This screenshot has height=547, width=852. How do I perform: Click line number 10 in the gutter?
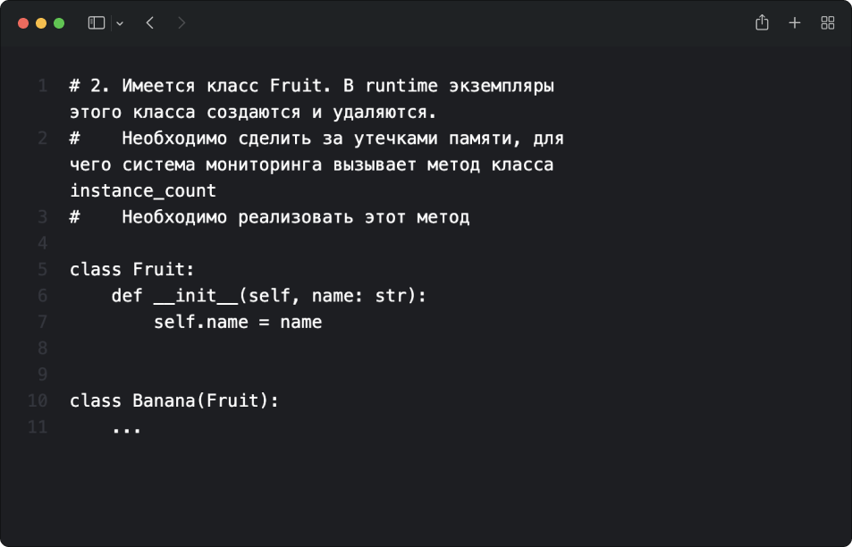tap(38, 401)
